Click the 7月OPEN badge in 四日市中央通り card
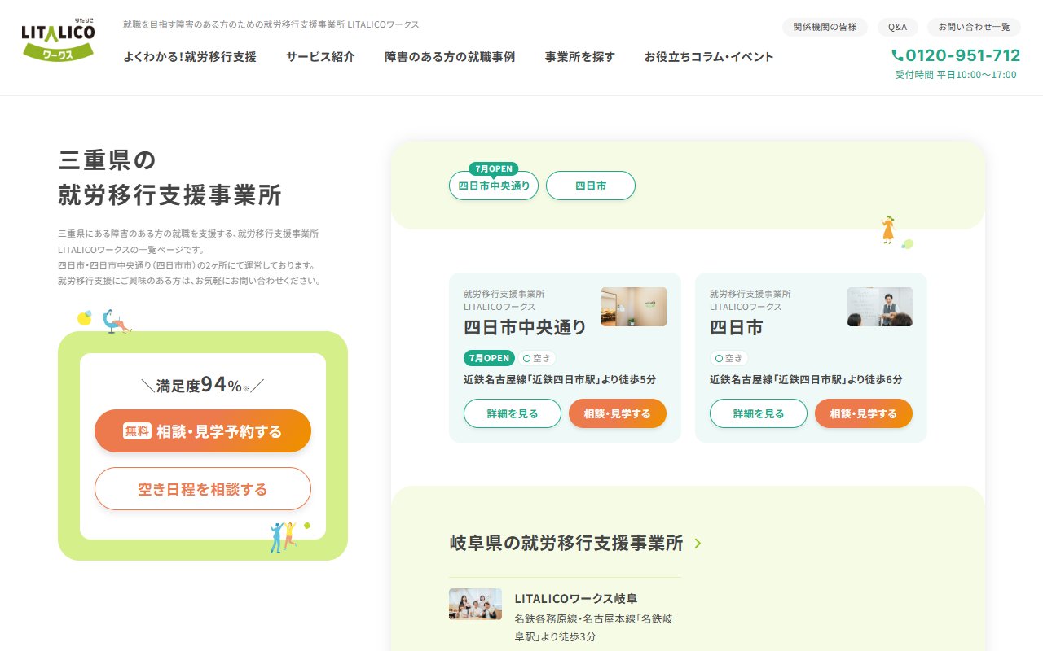Screen dimensions: 1043x651 tap(490, 358)
